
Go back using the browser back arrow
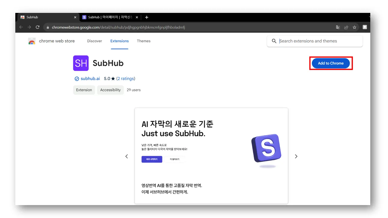pos(21,27)
